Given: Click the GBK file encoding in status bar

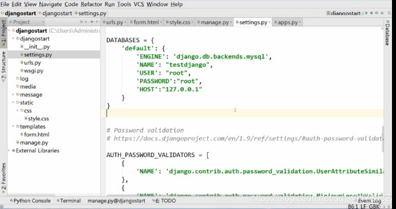Looking at the screenshot, I should [x=374, y=207].
